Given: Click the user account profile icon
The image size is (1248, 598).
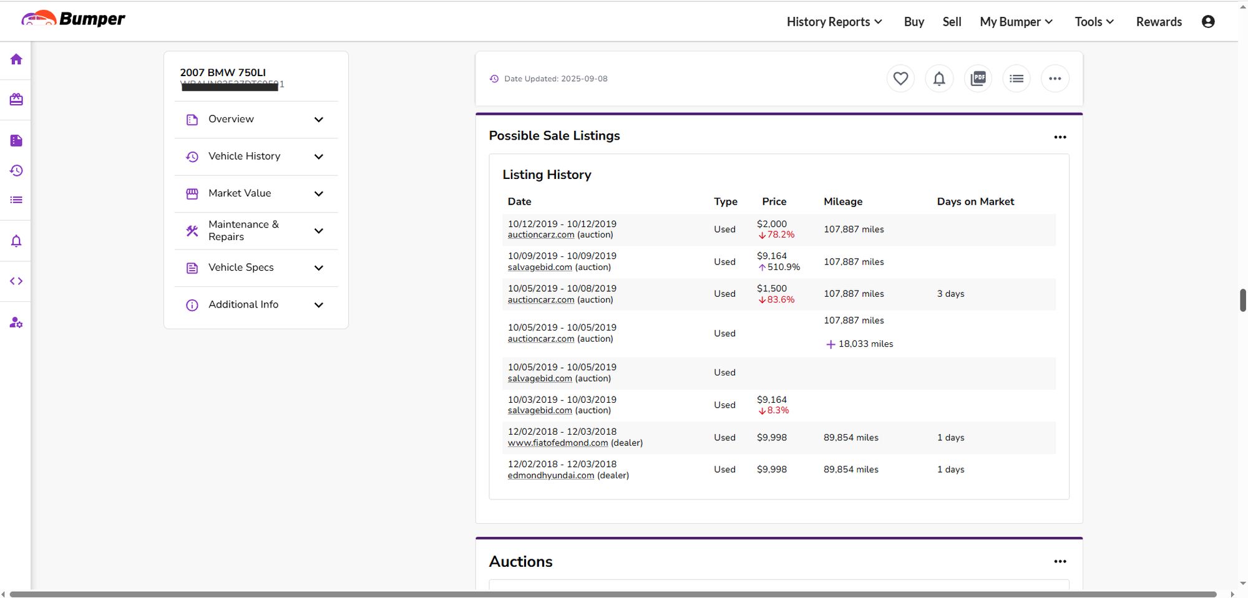Looking at the screenshot, I should pos(1208,22).
